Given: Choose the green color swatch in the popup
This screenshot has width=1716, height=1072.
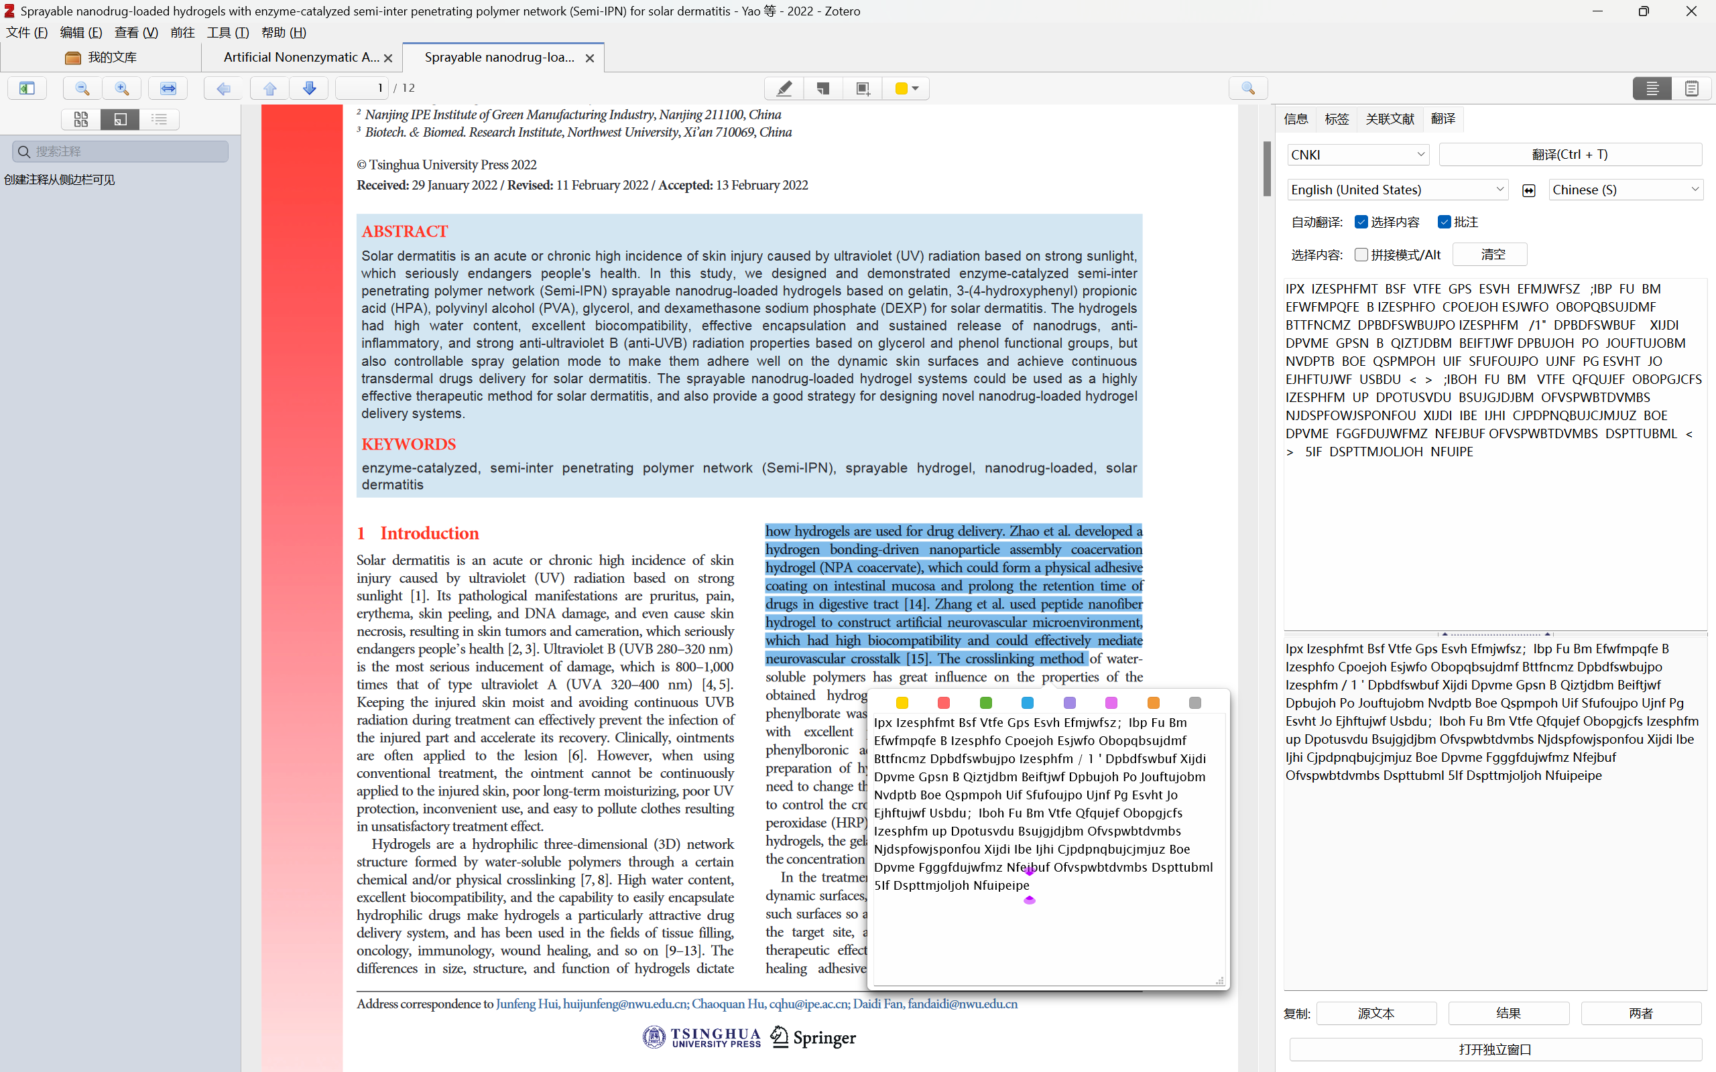Looking at the screenshot, I should click(x=985, y=703).
